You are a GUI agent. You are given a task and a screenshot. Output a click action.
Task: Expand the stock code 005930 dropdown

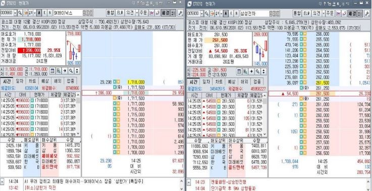point(202,13)
